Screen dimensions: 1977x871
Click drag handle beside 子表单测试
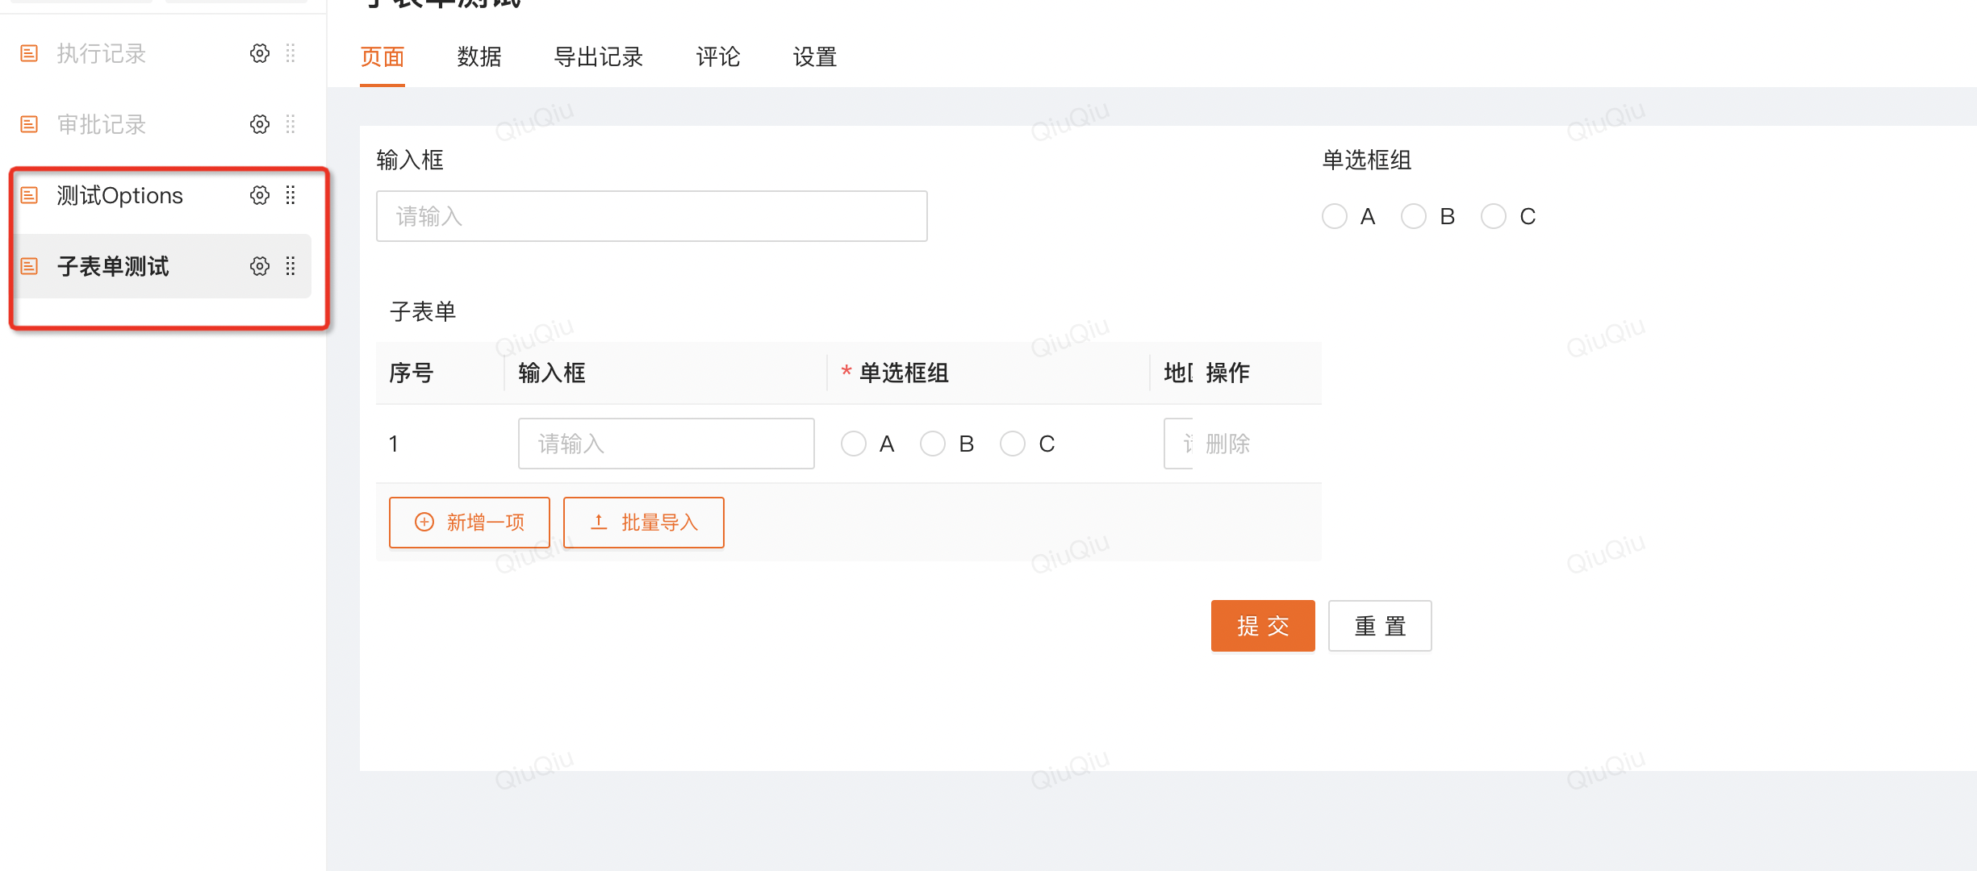pos(290,266)
